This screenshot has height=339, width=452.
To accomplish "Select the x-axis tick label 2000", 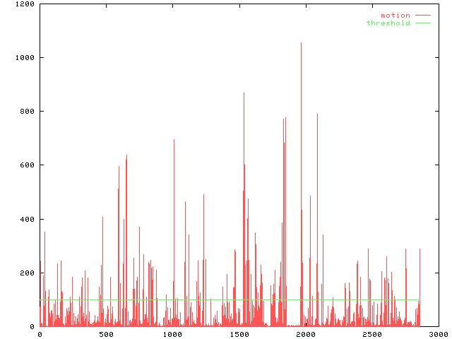I will click(305, 334).
